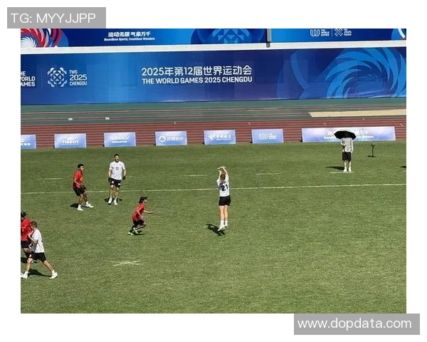Click the Chinese headline '2025年第12届世界运动会'
Image resolution: width=427 pixels, height=342 pixels.
tap(196, 71)
